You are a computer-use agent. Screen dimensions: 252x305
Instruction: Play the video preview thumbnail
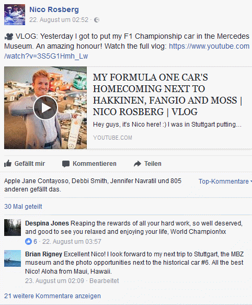tap(45, 108)
